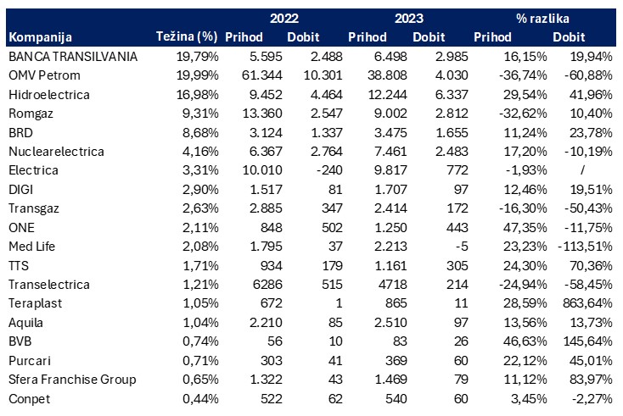Select the Nuclearelectrica company cell

coord(55,152)
